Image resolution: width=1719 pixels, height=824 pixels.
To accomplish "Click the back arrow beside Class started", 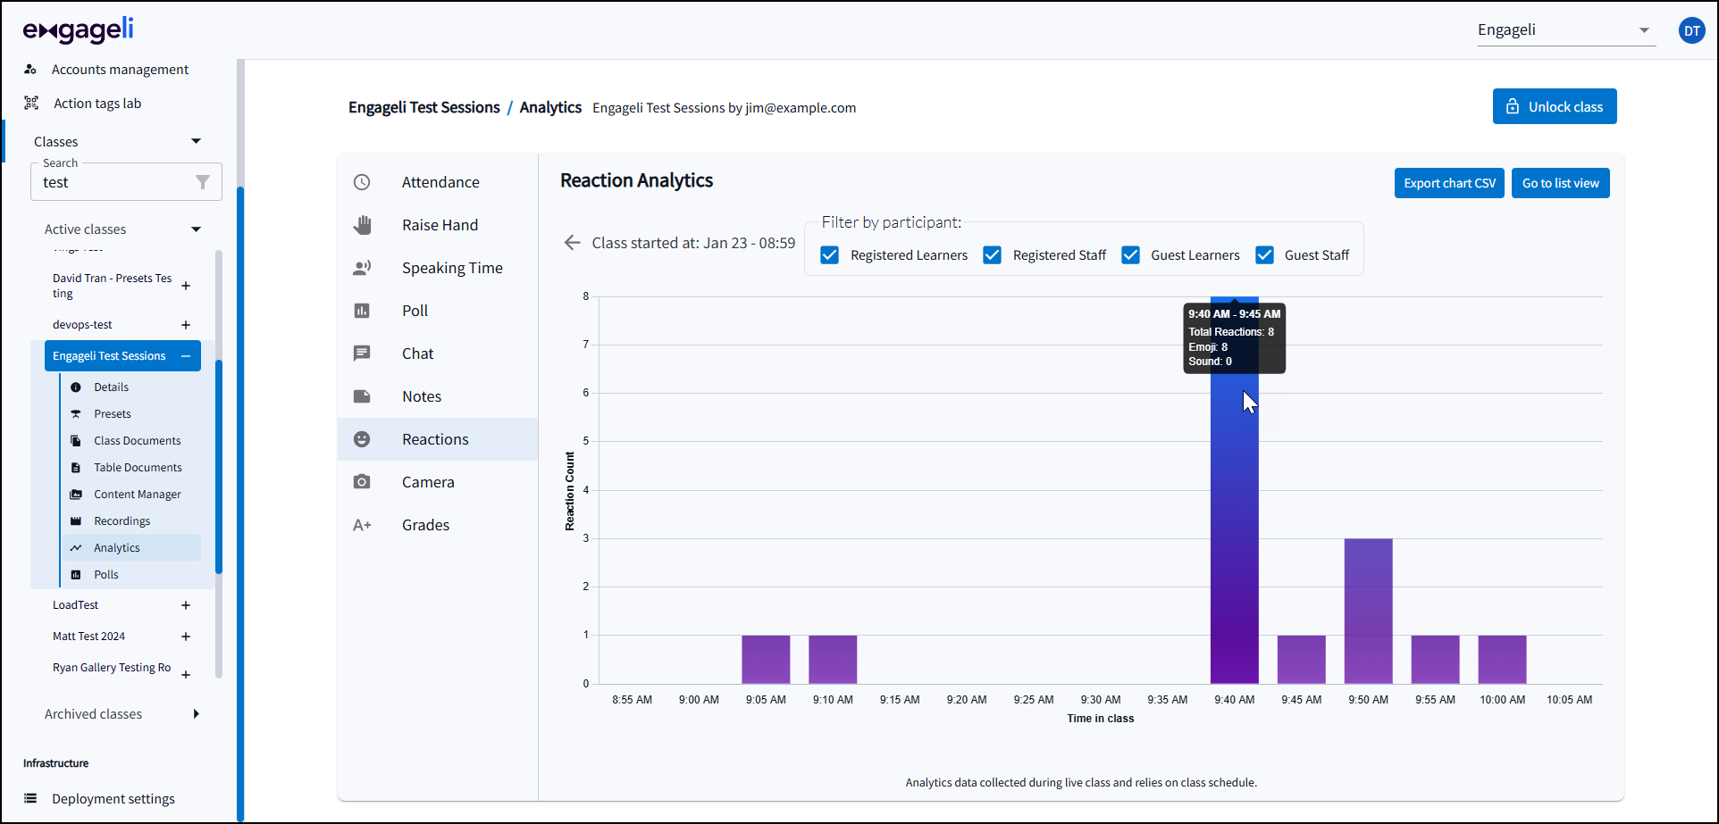I will click(573, 243).
